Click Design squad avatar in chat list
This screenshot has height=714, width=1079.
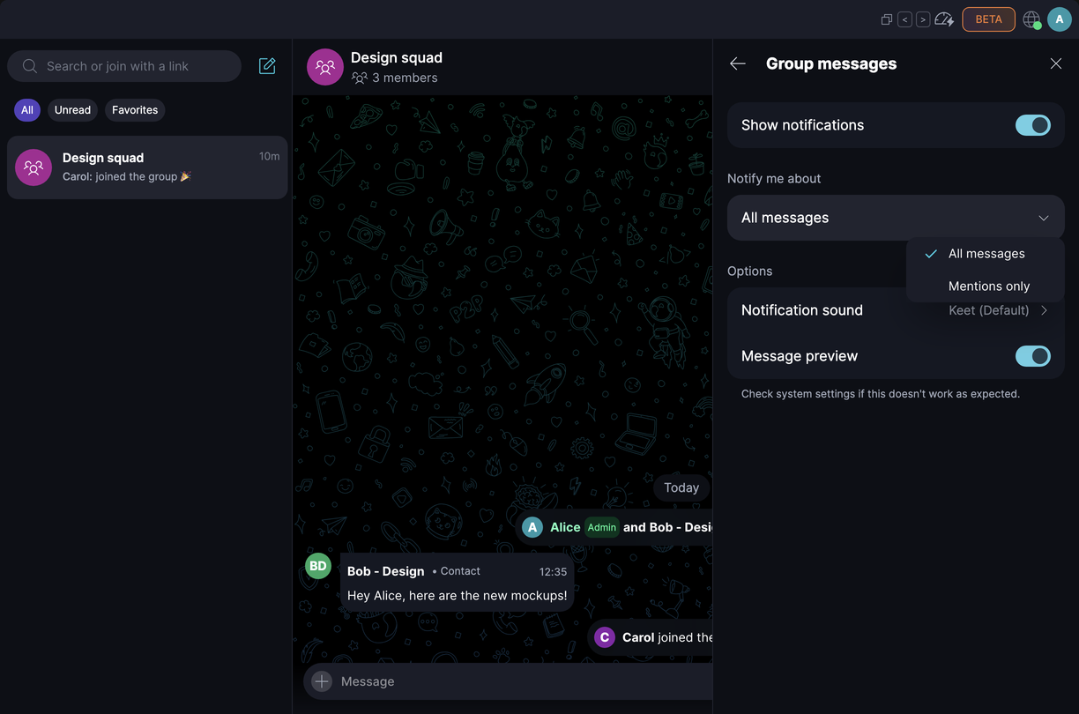[x=33, y=167]
